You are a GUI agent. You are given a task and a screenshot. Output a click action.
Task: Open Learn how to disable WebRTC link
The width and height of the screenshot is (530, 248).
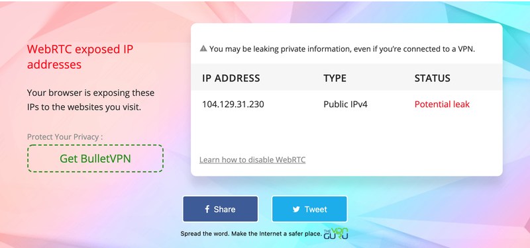pos(252,159)
